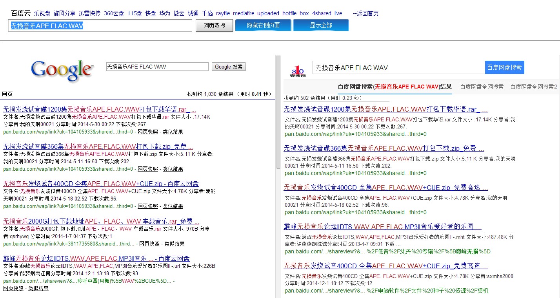Open 华为 link in top bar
Viewport: 560px width, 298px height.
(165, 13)
